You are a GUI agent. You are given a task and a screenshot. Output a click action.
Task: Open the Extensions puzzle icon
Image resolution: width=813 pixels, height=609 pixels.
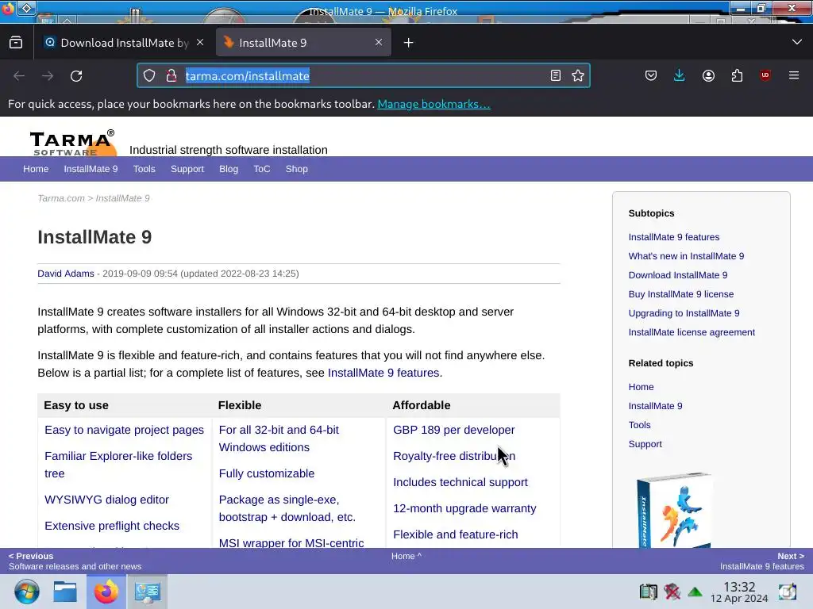click(x=737, y=75)
